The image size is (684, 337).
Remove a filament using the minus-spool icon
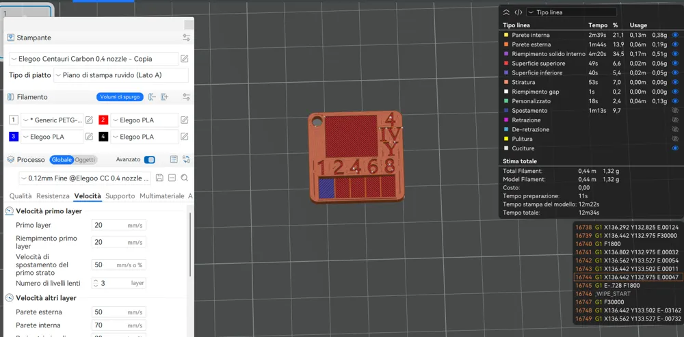click(x=152, y=97)
